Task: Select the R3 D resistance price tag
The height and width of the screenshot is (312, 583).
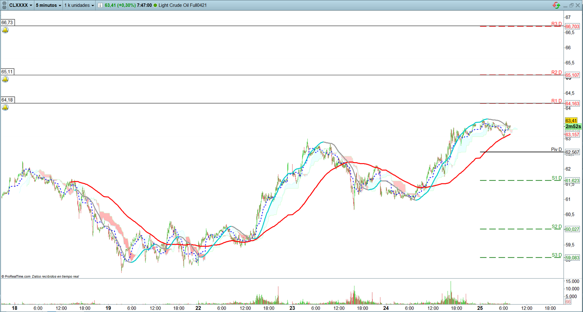Action: point(572,27)
